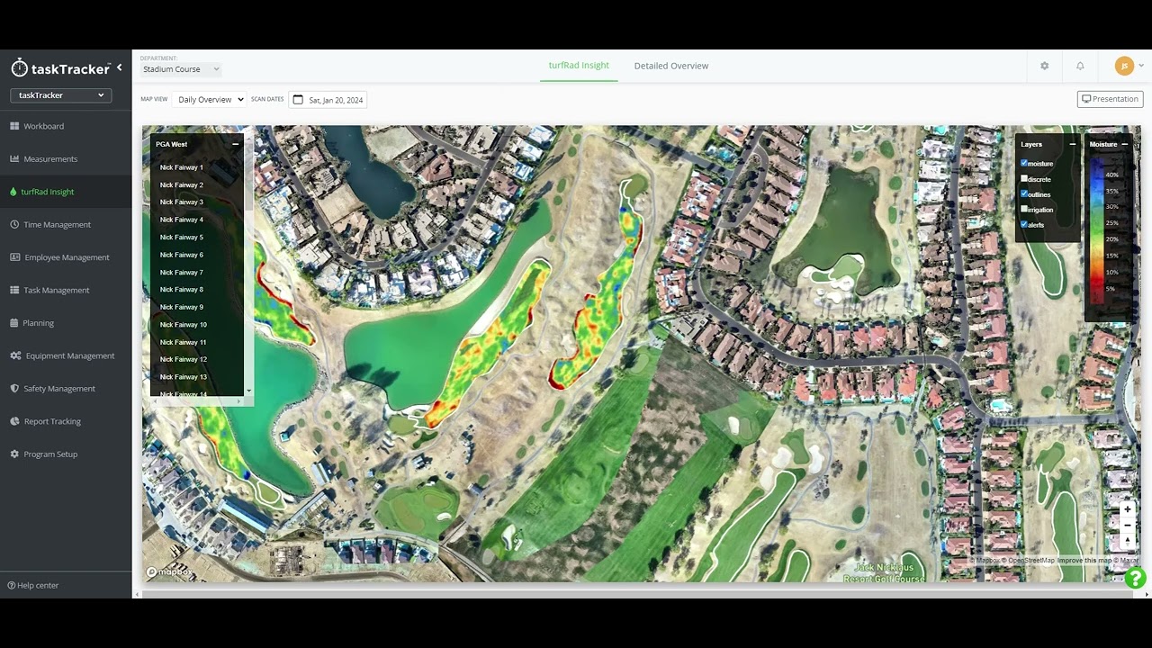Screen dimensions: 1152x648
Task: Enable the irrigation layer checkbox
Action: pos(1024,209)
